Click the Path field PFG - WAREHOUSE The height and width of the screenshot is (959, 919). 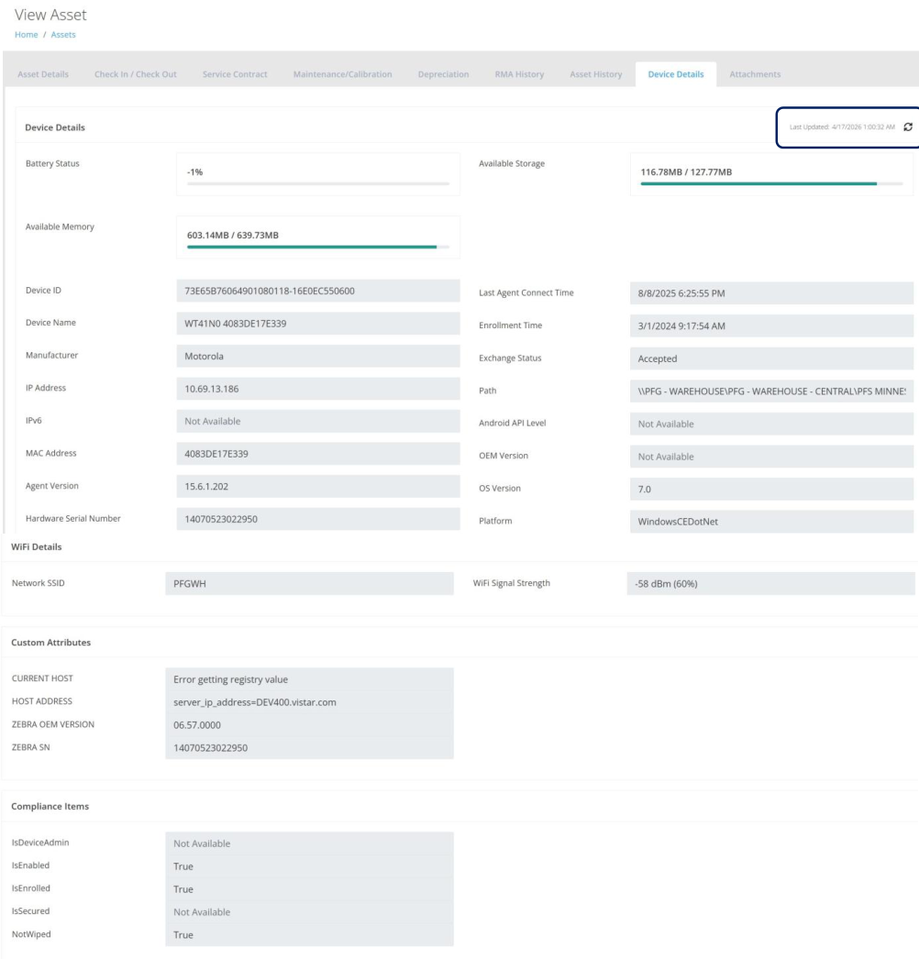pos(771,391)
